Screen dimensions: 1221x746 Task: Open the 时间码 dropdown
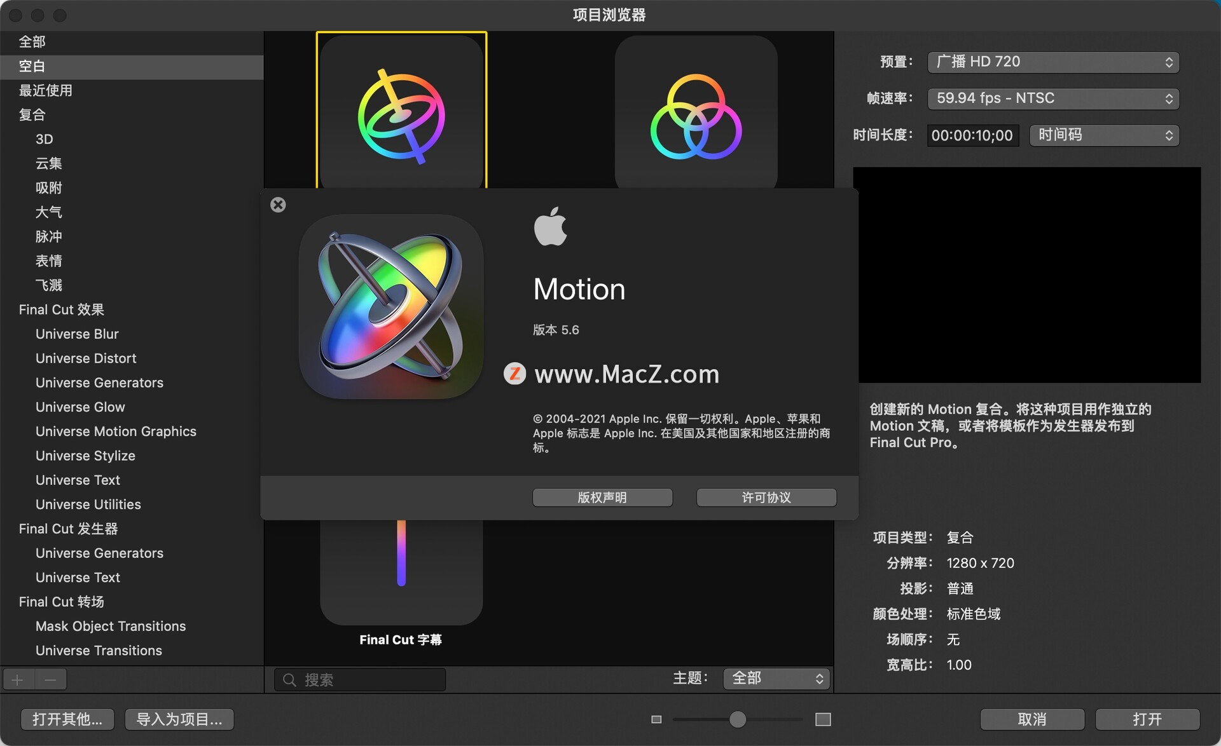tap(1104, 135)
